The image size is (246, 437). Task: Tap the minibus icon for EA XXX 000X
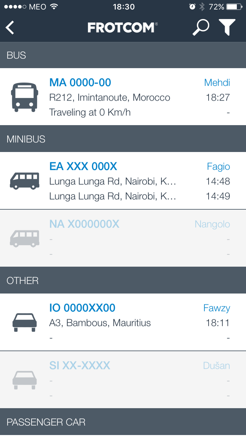tap(25, 181)
